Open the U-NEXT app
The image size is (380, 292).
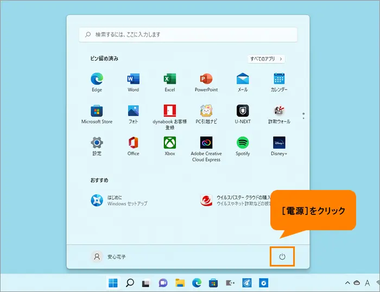point(243,115)
